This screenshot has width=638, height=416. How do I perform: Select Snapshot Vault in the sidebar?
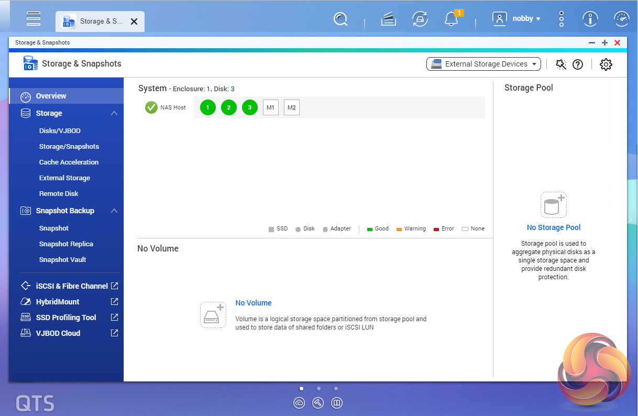(62, 260)
